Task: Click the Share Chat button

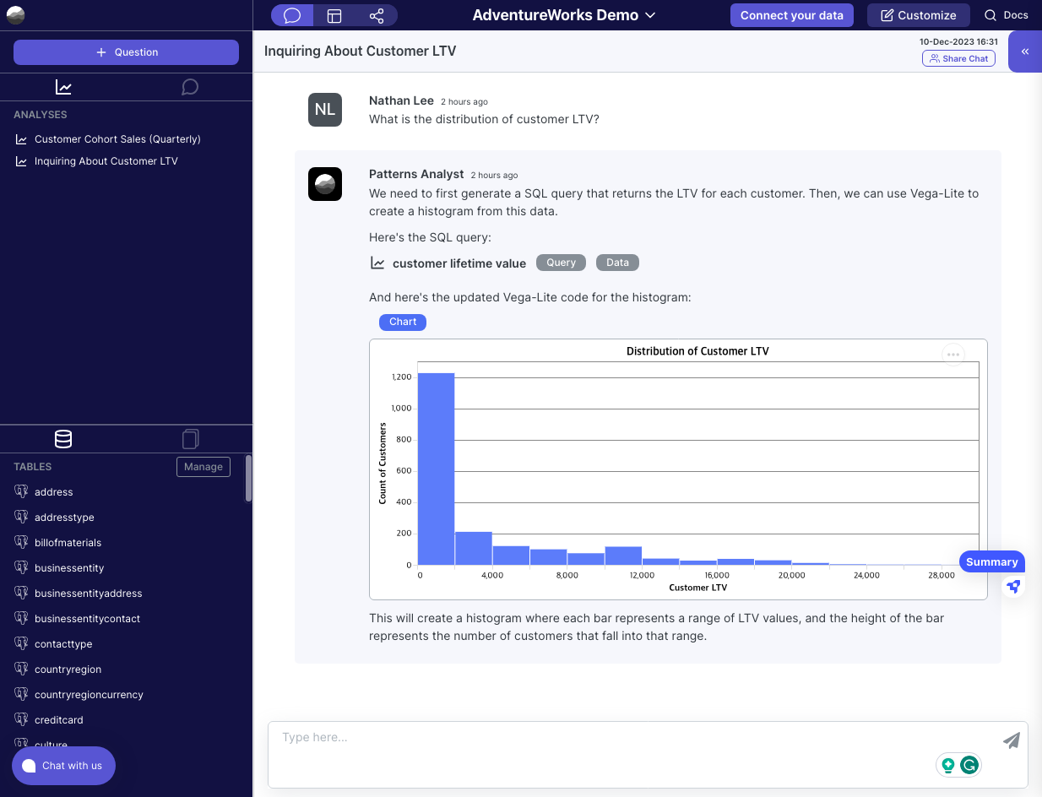Action: click(x=958, y=58)
